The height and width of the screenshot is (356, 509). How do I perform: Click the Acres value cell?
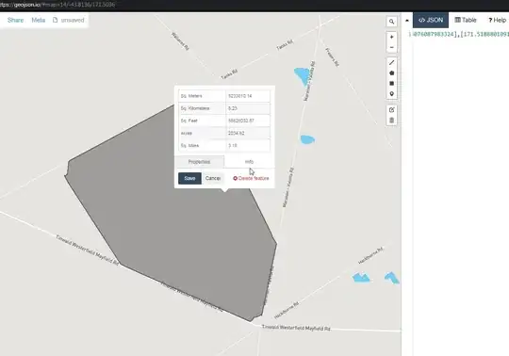[x=248, y=133]
